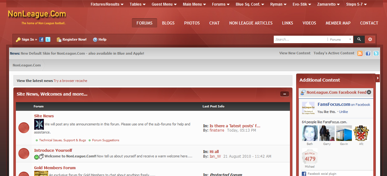The height and width of the screenshot is (176, 387).
Task: Open Twitter icon beside the RSS feed
Action: [x=376, y=53]
